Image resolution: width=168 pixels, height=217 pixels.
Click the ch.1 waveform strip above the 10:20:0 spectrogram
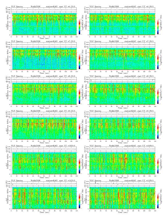click(x=44, y=149)
